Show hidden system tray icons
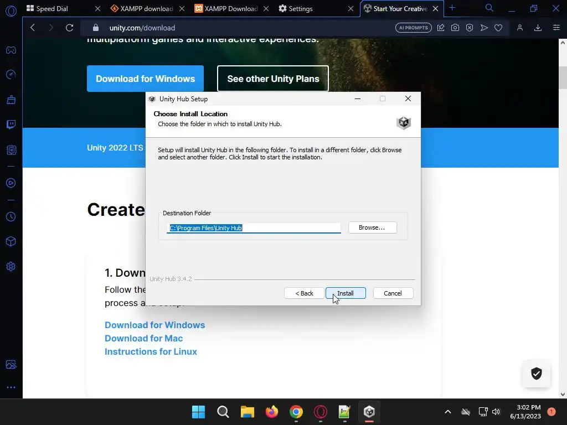The height and width of the screenshot is (425, 567). (447, 412)
